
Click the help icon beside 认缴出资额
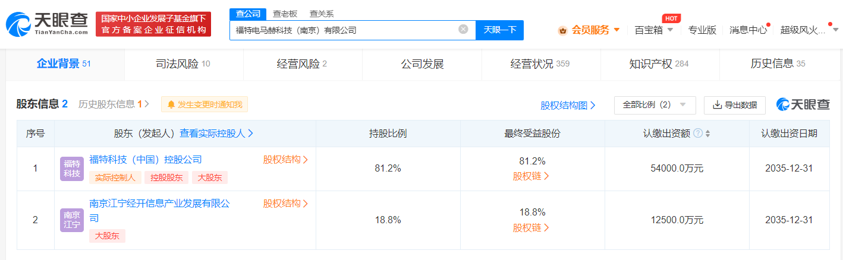pos(698,134)
